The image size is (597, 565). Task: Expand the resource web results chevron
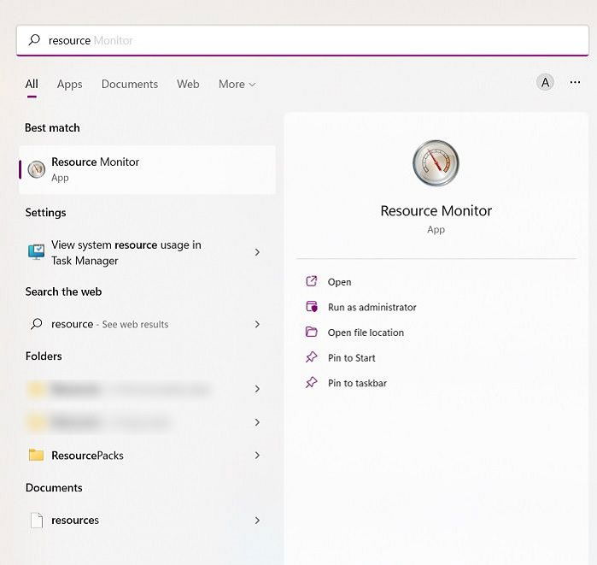257,324
